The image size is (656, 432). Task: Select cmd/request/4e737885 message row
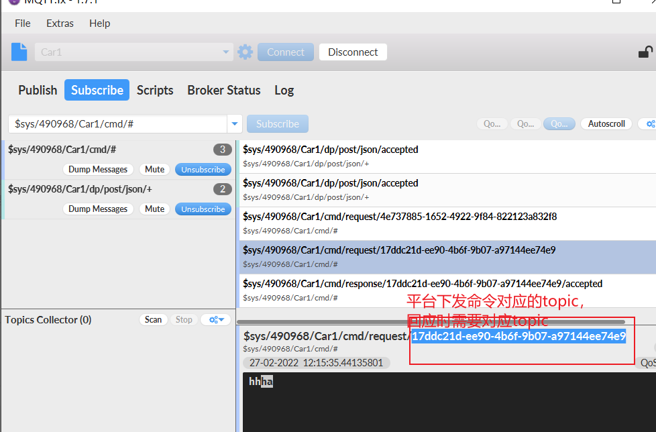tap(447, 224)
